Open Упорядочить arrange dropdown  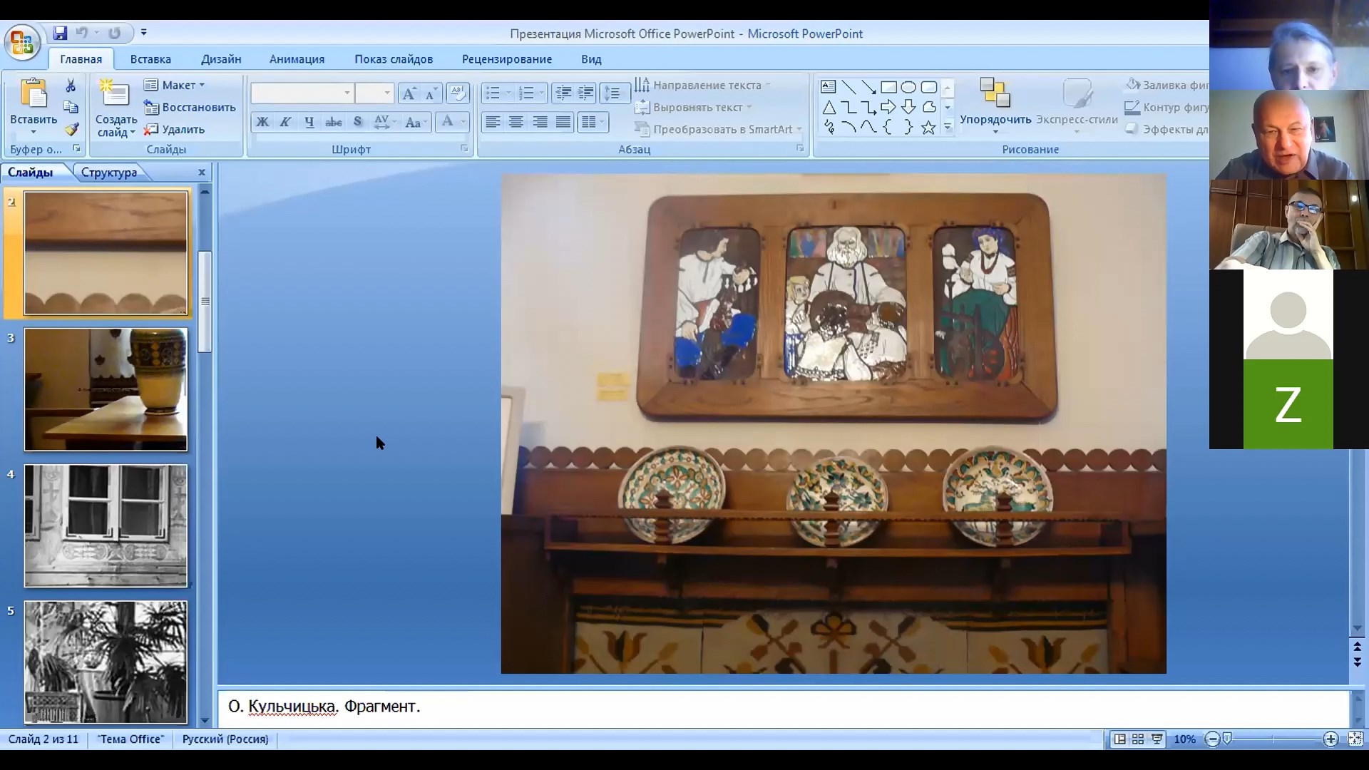click(x=995, y=106)
